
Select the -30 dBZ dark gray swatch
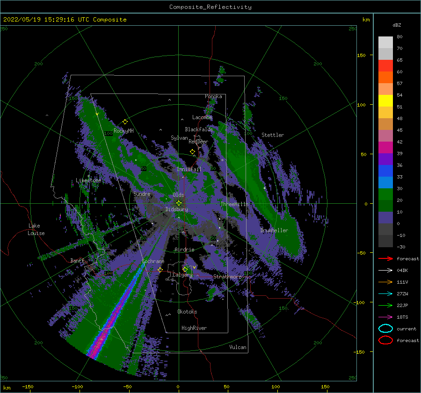point(385,241)
